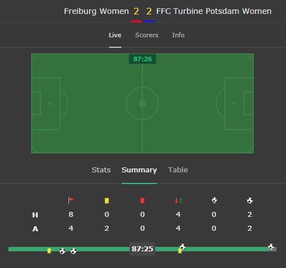Click the corners flag icon
Image resolution: width=286 pixels, height=268 pixels.
pos(71,200)
